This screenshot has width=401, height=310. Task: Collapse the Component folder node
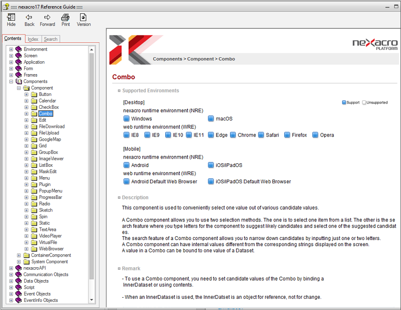click(19, 88)
